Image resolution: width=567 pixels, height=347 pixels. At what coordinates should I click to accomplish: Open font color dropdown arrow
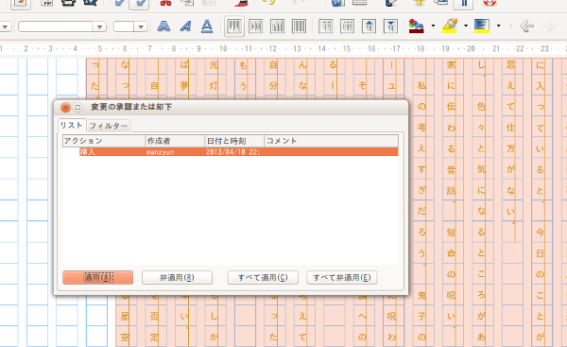(433, 26)
